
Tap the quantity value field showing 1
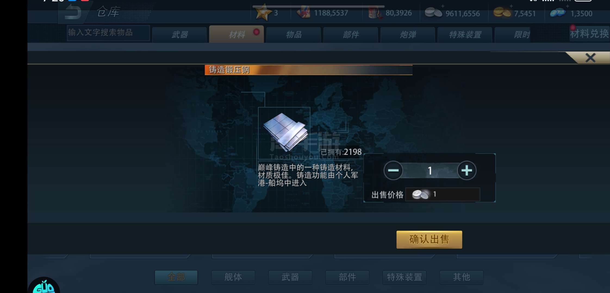[x=430, y=171]
